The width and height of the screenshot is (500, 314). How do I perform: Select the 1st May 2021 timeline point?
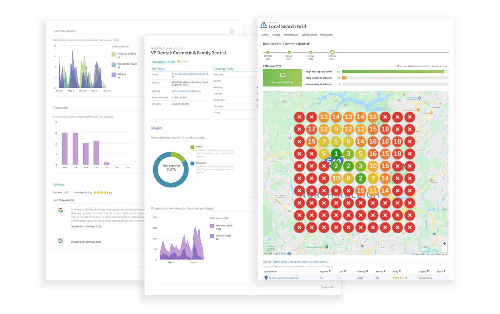click(311, 52)
